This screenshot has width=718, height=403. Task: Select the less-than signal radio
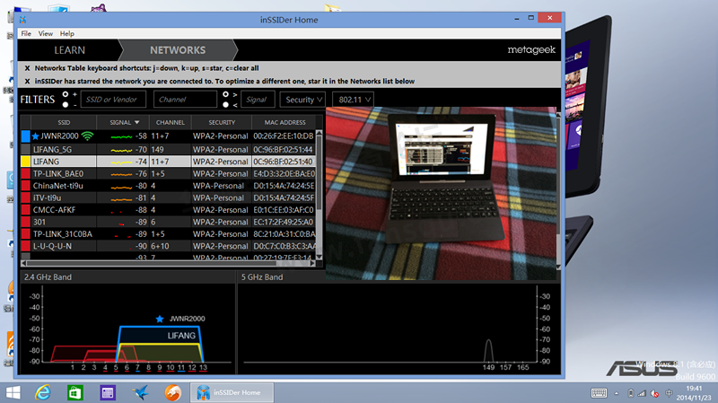[225, 105]
